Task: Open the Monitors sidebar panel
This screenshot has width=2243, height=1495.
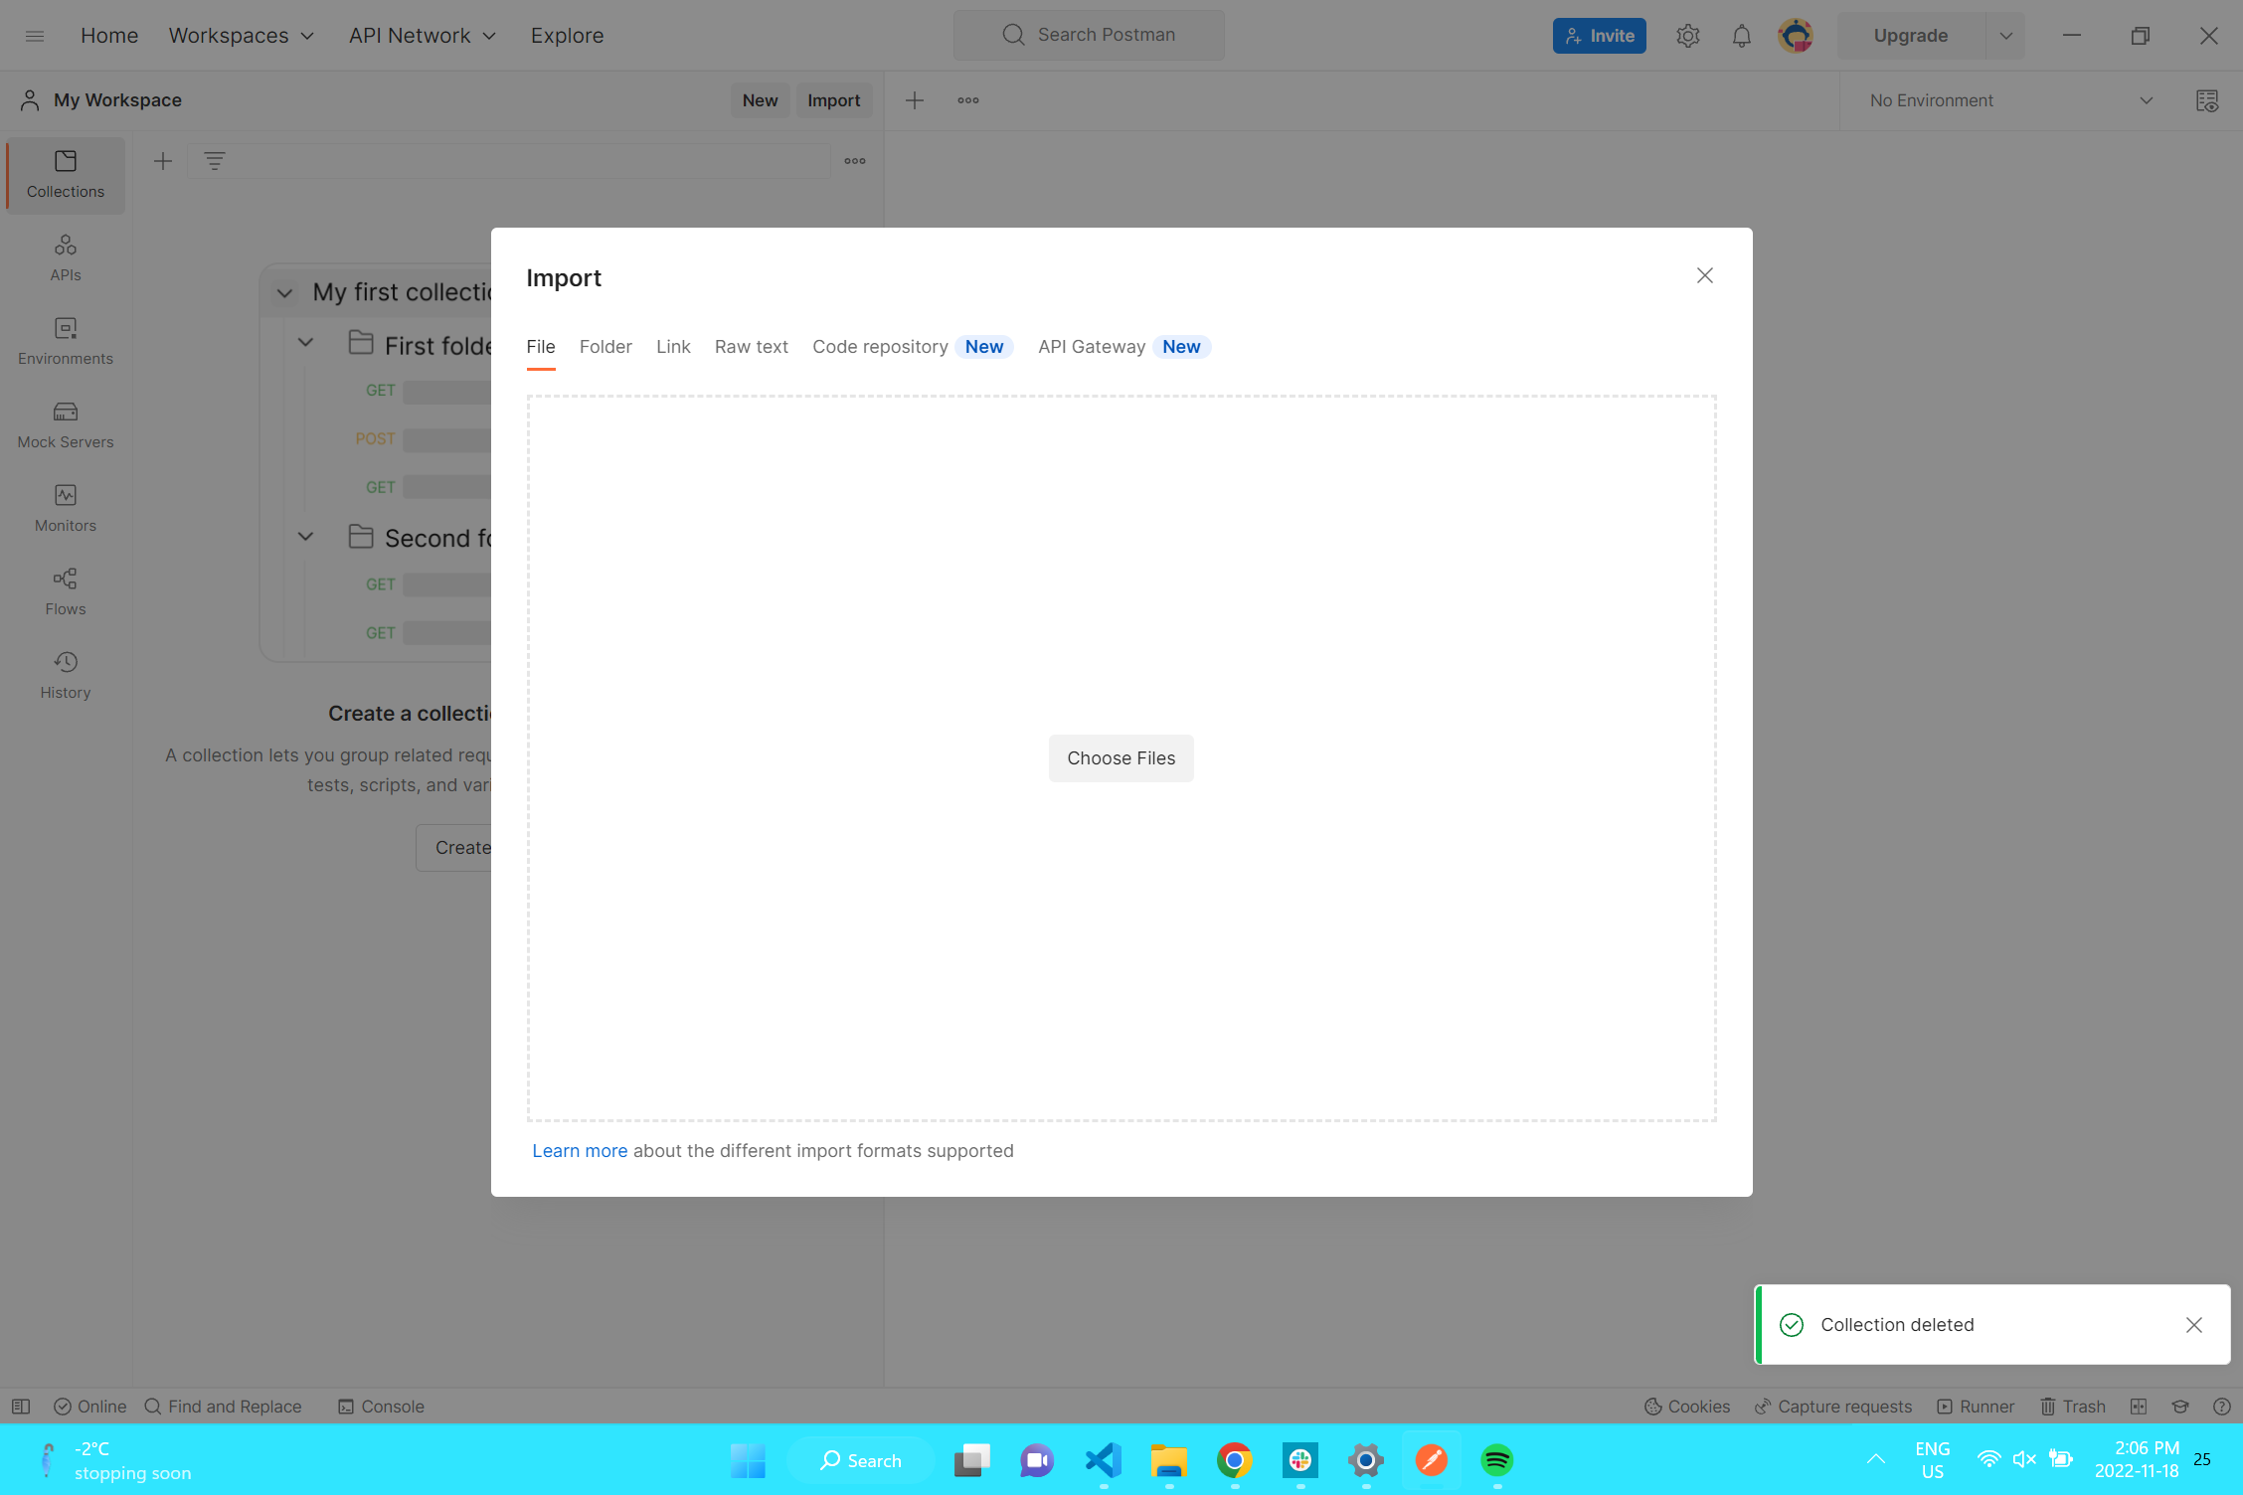Action: [x=66, y=508]
